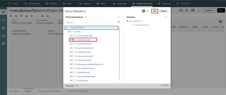Click the history clock icon in the form toolbar
Image resolution: width=226 pixels, height=95 pixels.
pyautogui.click(x=32, y=16)
